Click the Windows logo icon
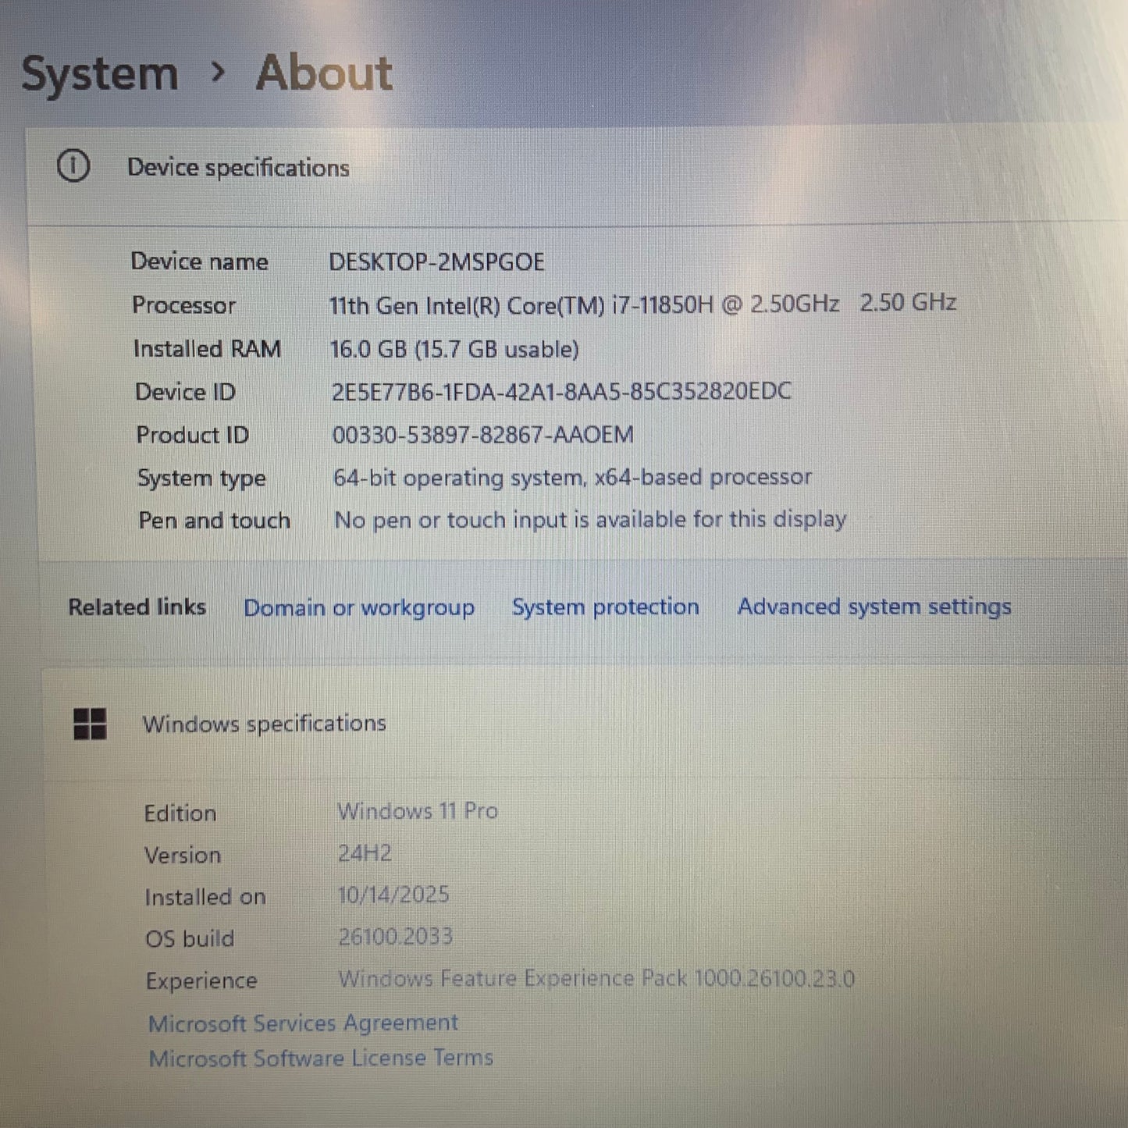Image resolution: width=1128 pixels, height=1128 pixels. tap(90, 724)
